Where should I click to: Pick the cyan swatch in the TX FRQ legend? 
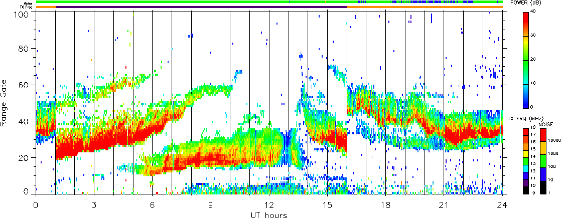[x=527, y=168]
